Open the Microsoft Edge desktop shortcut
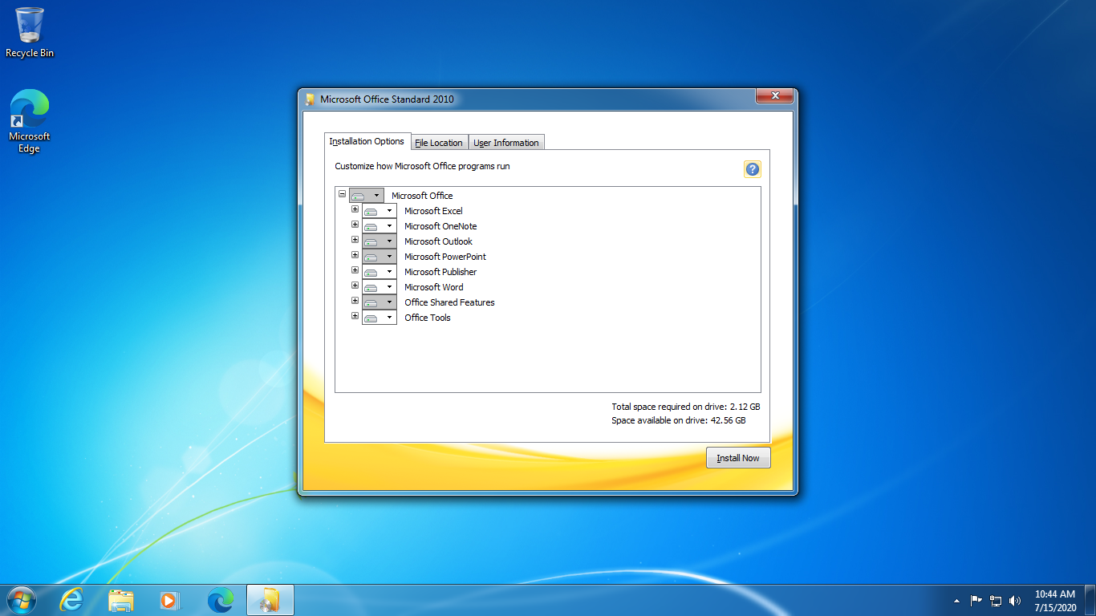 click(x=30, y=121)
